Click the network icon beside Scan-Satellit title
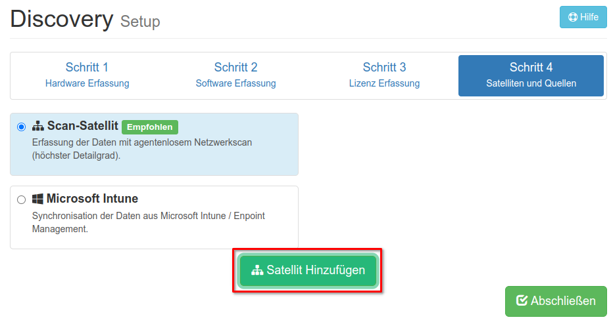Image resolution: width=613 pixels, height=326 pixels. tap(38, 126)
